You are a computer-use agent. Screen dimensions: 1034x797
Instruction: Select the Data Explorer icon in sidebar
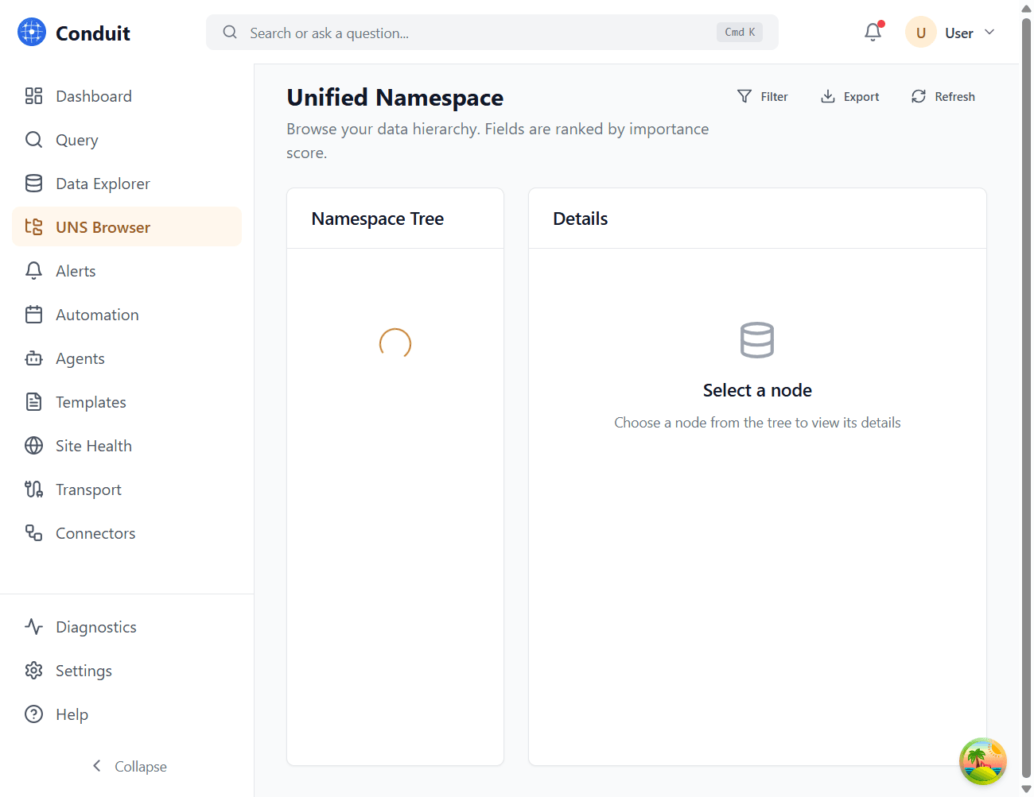point(33,183)
